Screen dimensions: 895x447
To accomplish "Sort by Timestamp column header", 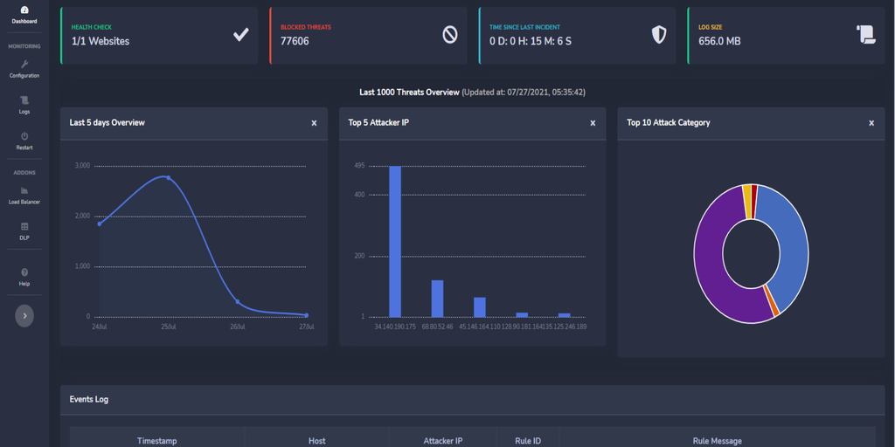I will (156, 441).
